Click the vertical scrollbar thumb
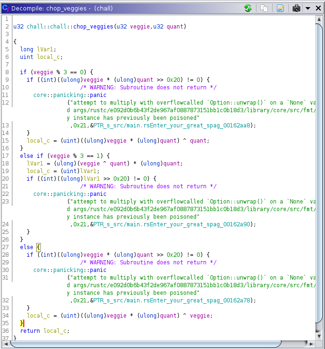This screenshot has height=349, width=325. (x=319, y=174)
